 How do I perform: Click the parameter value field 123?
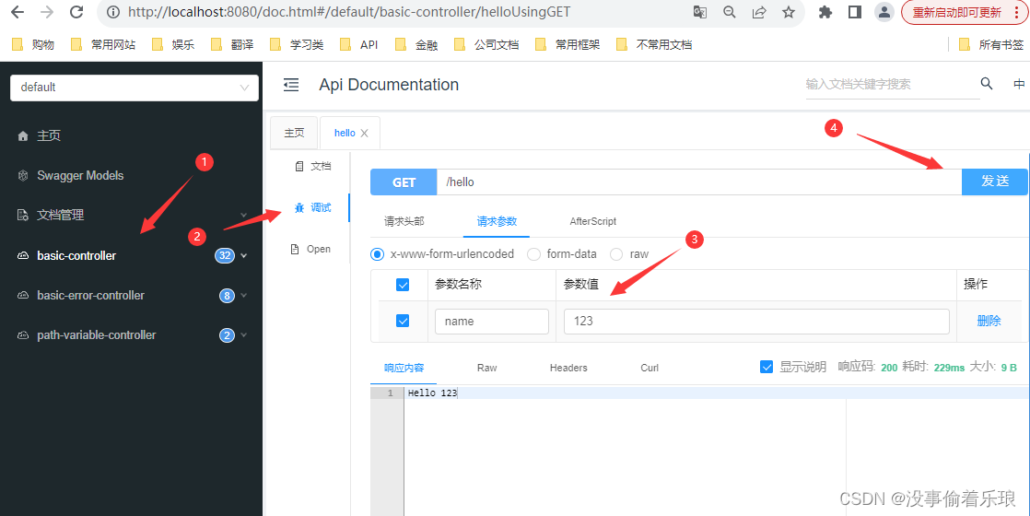[756, 322]
